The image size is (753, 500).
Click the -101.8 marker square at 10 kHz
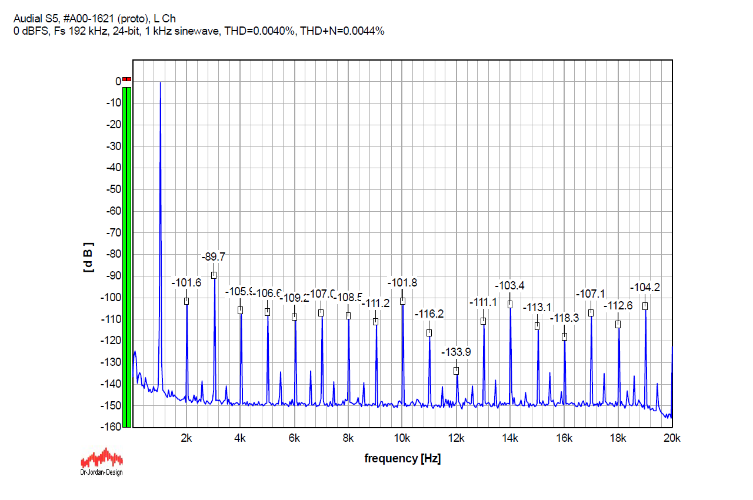(x=402, y=301)
